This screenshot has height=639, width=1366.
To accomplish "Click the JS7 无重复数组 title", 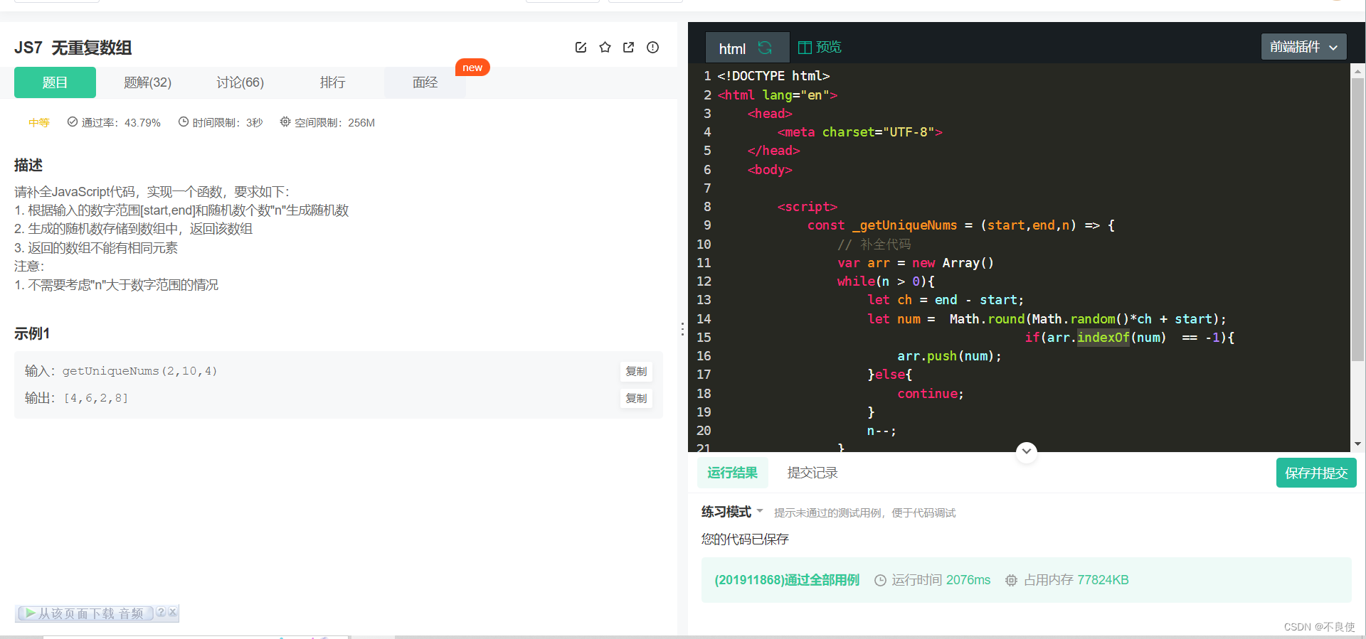I will coord(73,48).
